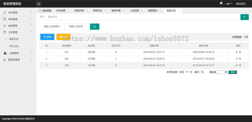The image size is (252, 122).
Task: Edit the row for dormitory 322
Action: click(237, 65)
